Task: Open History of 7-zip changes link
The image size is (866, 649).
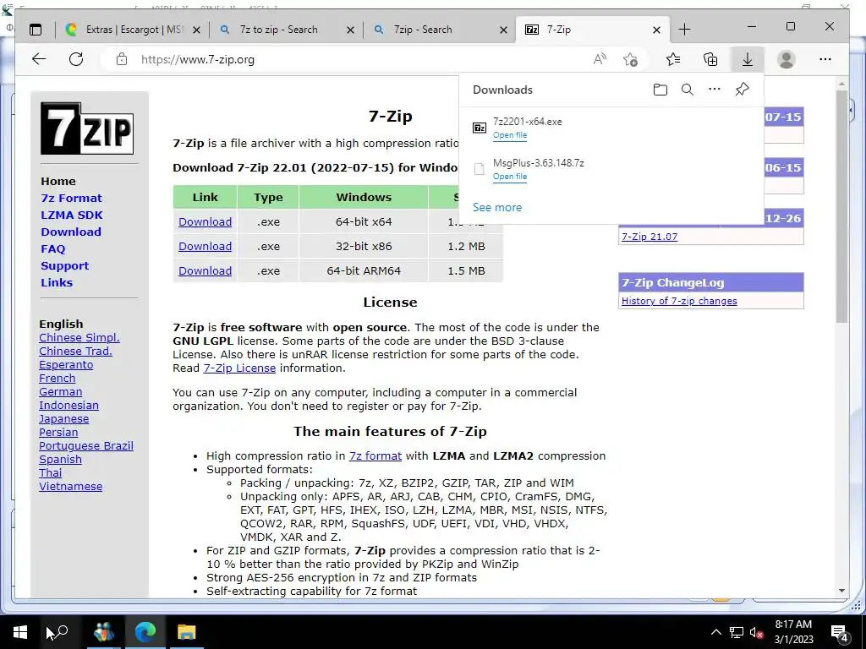Action: point(679,301)
